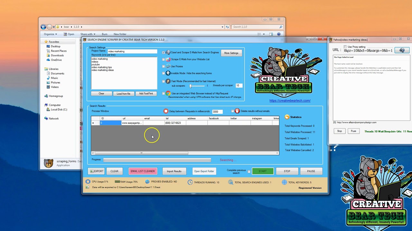Click Load from file button

click(124, 94)
